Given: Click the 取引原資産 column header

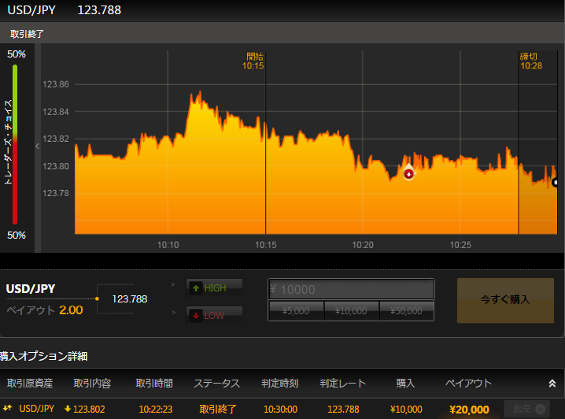Looking at the screenshot, I should click(x=30, y=383).
